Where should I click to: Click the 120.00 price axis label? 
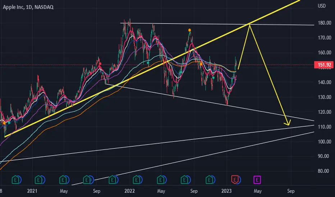(x=325, y=112)
